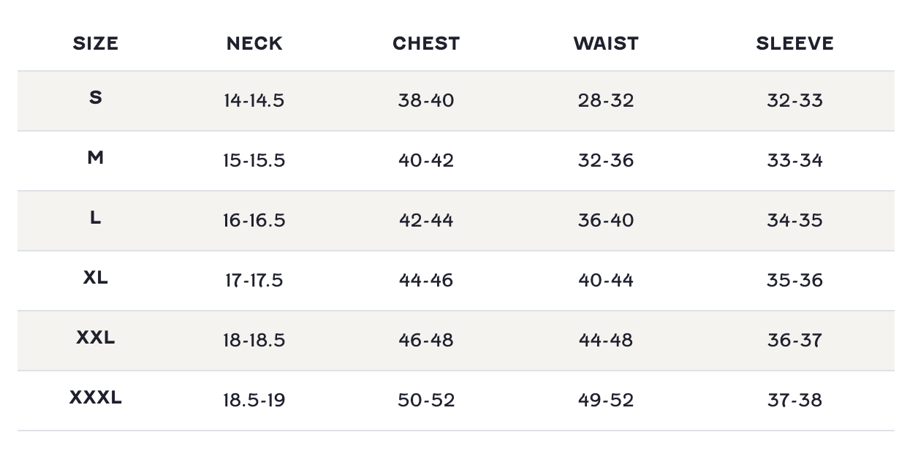Viewport: 918px width, 462px height.
Task: Select the CHEST column header
Action: (x=426, y=44)
